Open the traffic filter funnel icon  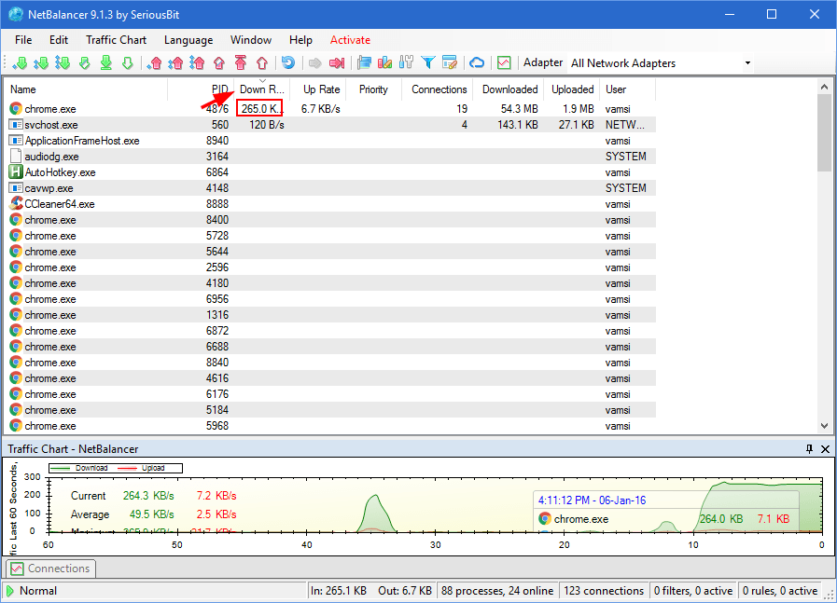[427, 62]
